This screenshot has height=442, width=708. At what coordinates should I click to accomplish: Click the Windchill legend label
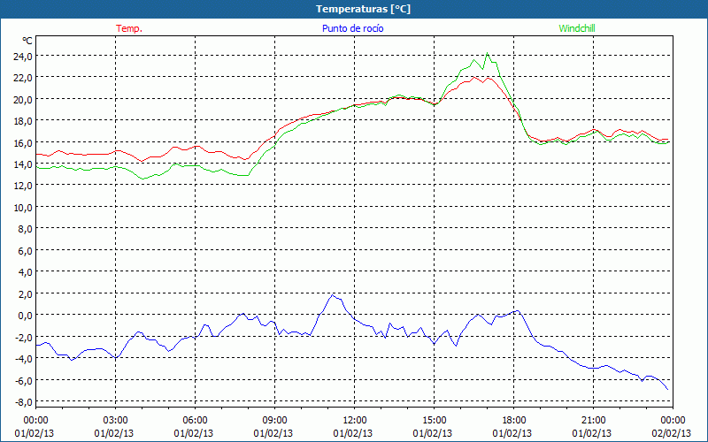[x=577, y=28]
